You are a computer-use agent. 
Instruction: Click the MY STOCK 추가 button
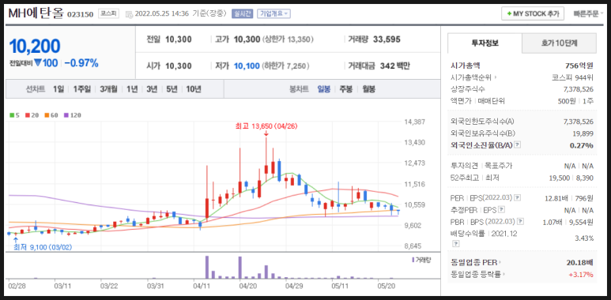point(533,14)
